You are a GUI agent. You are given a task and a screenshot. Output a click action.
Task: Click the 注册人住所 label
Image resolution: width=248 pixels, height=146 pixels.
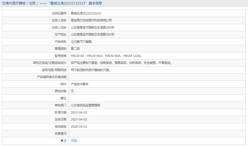[59, 27]
